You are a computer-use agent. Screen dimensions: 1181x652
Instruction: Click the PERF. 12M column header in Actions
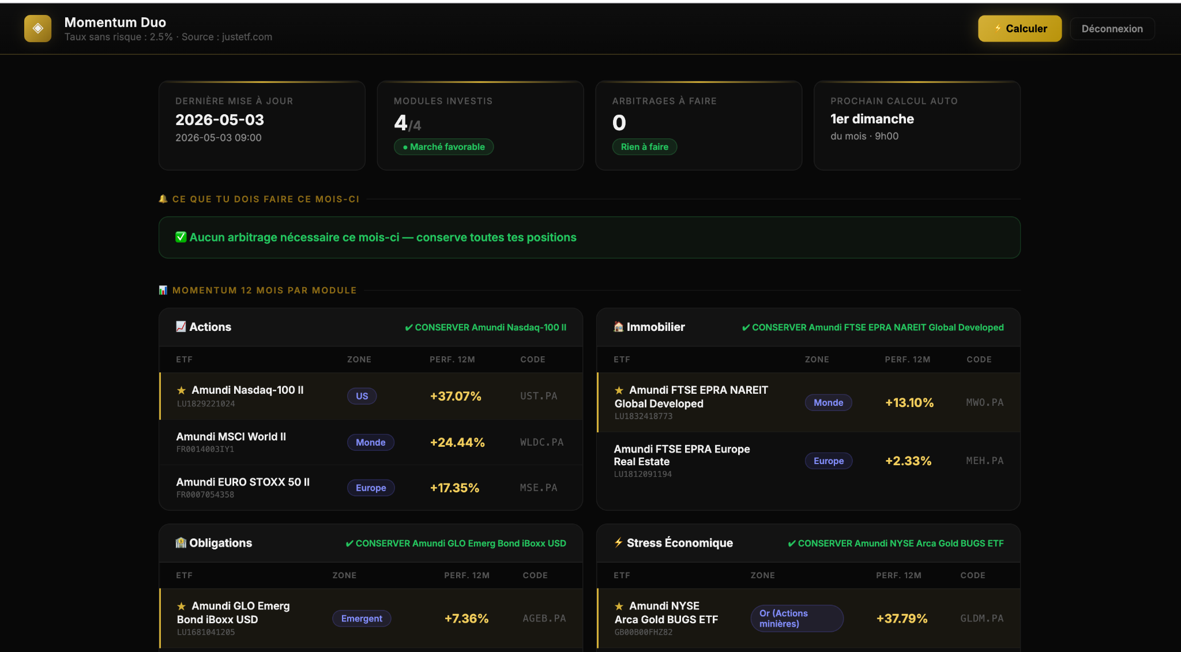[x=452, y=360]
